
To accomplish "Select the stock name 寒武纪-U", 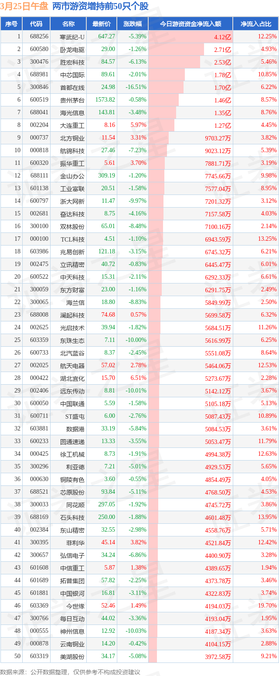I will (x=72, y=37).
